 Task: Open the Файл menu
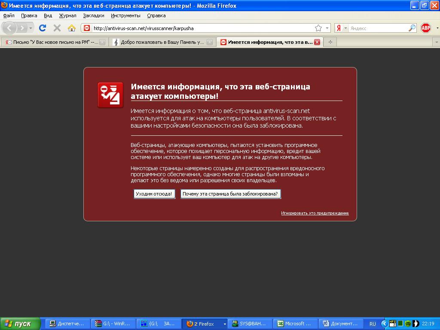pos(9,16)
